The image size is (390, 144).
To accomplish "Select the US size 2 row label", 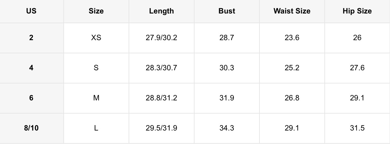I will 31,38.
